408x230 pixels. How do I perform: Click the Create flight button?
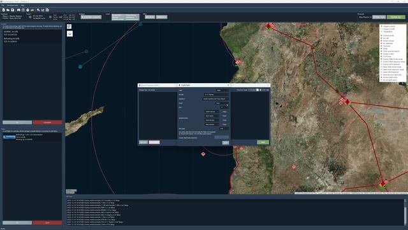[226, 142]
